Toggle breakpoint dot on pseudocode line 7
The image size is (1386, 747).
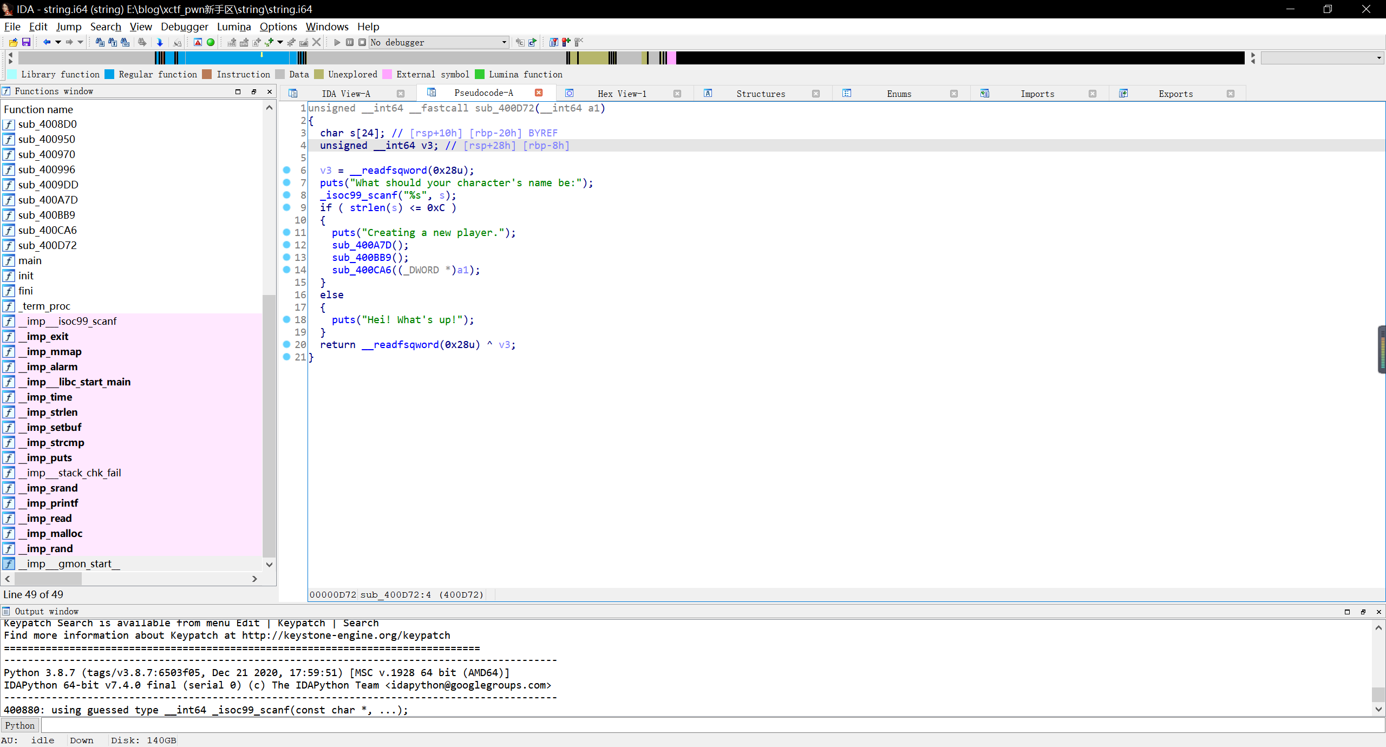287,182
